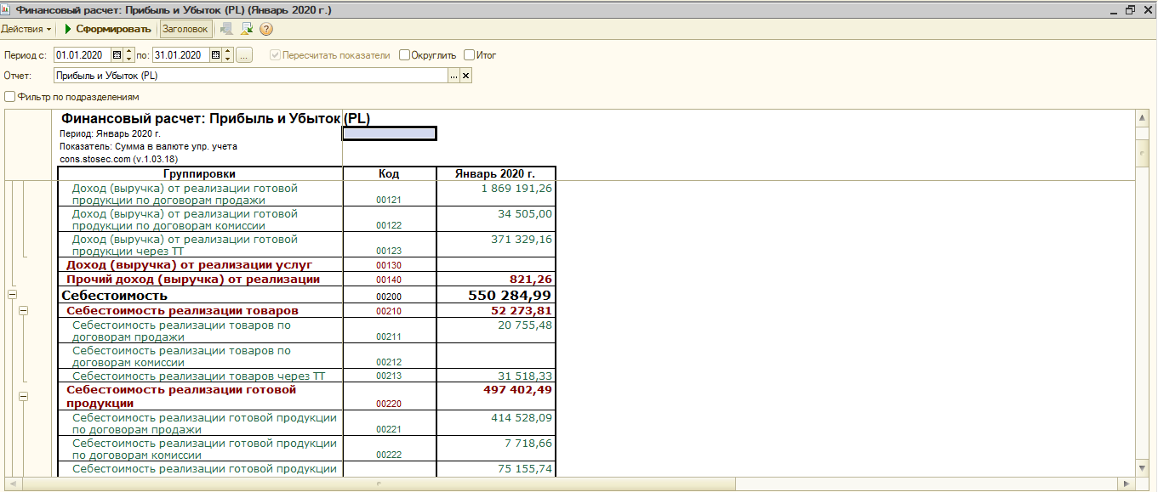1158x492 pixels.
Task: Toggle the Заголовок toolbar button
Action: click(x=185, y=29)
